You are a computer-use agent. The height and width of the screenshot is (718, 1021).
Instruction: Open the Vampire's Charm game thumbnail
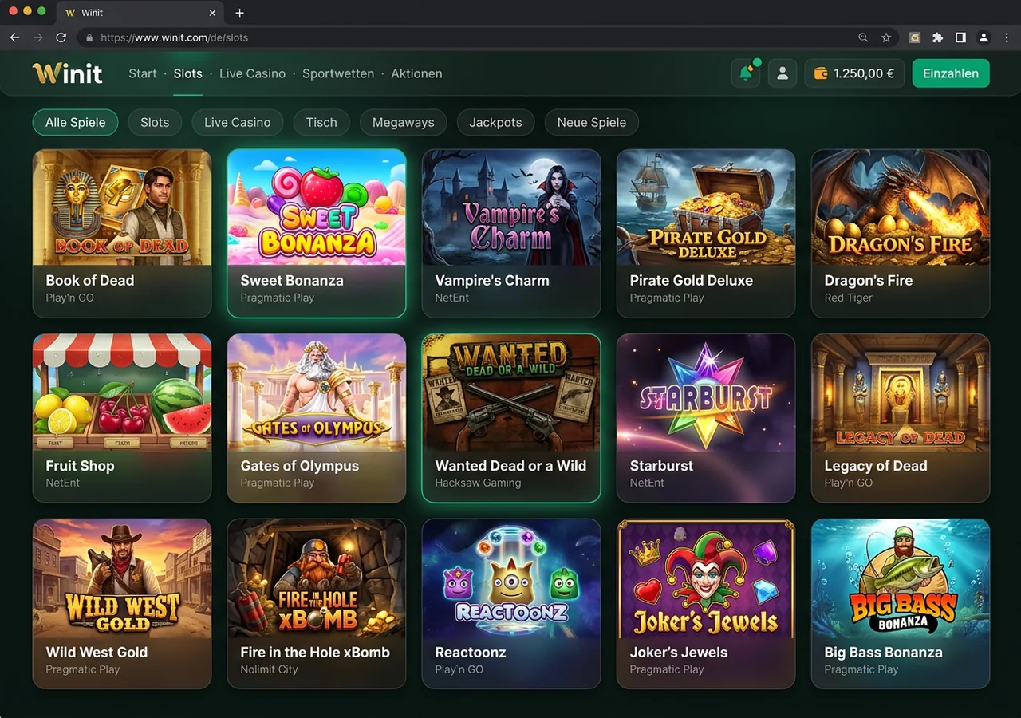click(x=511, y=207)
